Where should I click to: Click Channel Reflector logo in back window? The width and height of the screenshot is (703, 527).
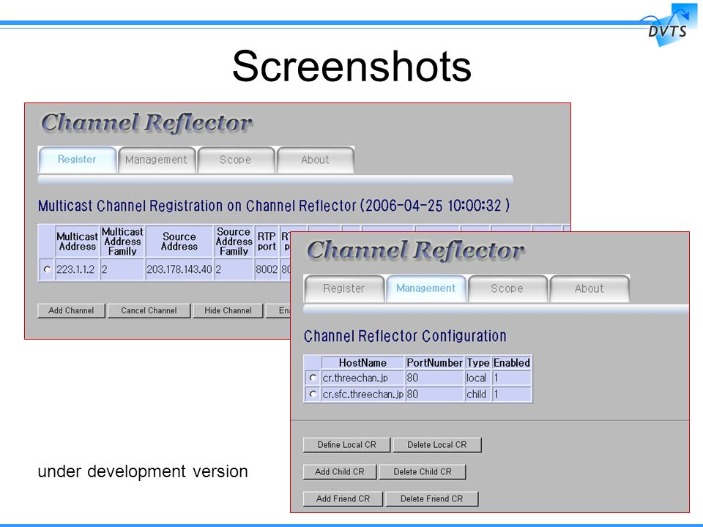146,123
